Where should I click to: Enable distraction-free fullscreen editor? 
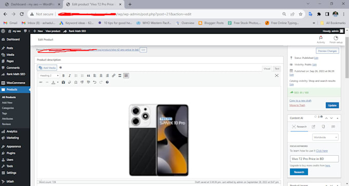(277, 75)
